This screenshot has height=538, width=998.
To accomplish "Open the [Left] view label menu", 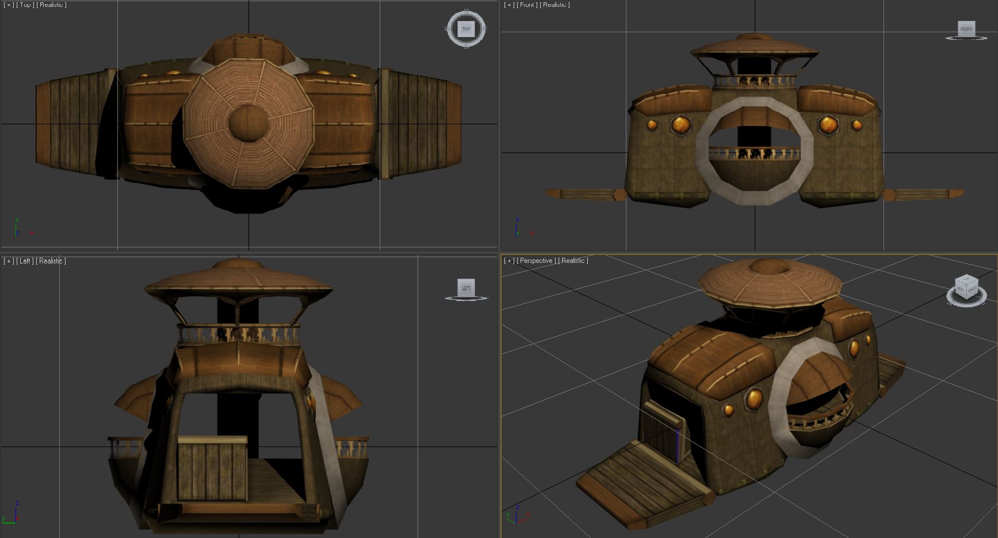I will 25,261.
